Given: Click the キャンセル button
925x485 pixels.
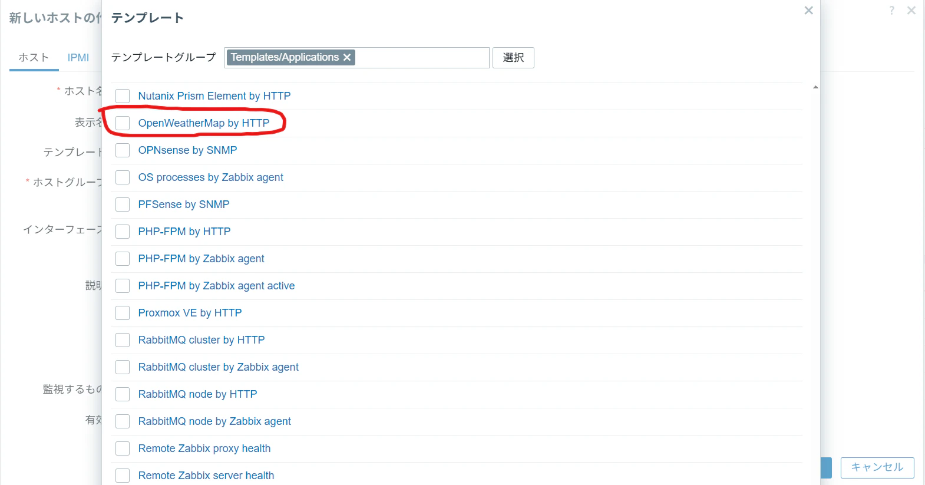Looking at the screenshot, I should click(877, 467).
